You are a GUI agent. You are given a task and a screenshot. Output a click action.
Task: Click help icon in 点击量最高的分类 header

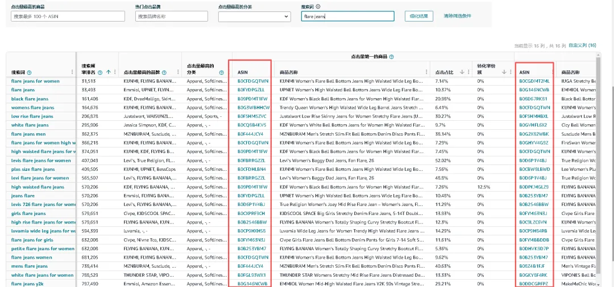pyautogui.click(x=222, y=73)
